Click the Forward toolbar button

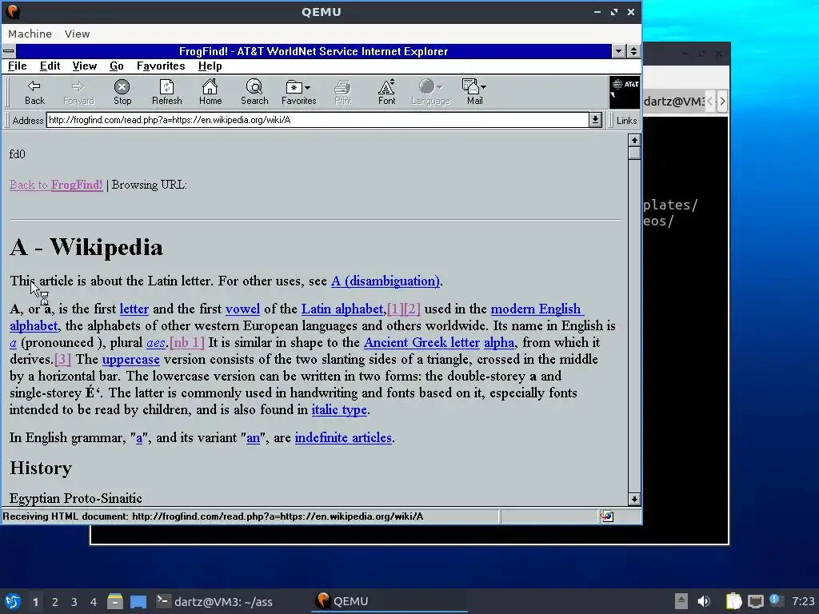pos(78,93)
